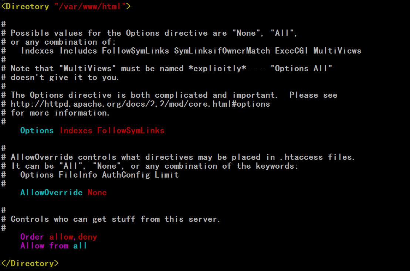Click the FollowSymLinks option value

131,130
